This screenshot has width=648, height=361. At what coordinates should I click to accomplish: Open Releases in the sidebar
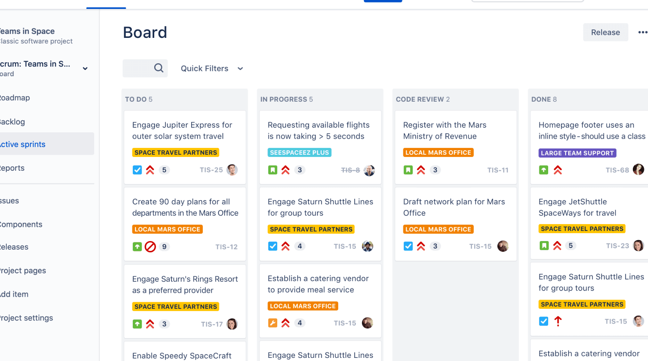[x=14, y=247]
